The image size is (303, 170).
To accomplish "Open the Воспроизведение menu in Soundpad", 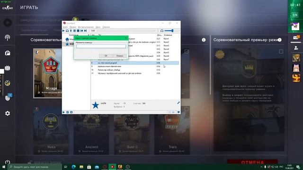I will (x=86, y=27).
